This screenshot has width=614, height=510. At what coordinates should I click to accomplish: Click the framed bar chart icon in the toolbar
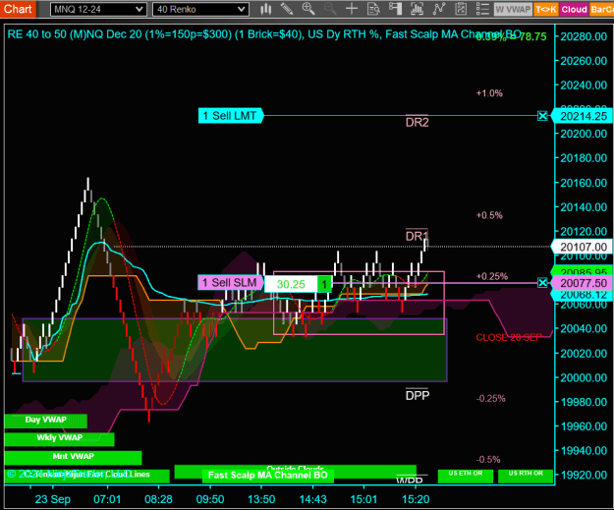pyautogui.click(x=418, y=9)
